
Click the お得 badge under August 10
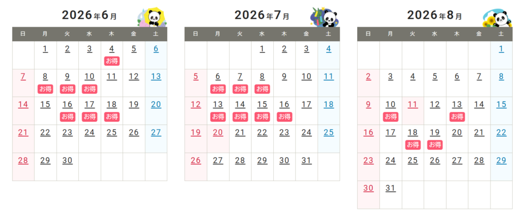click(391, 117)
